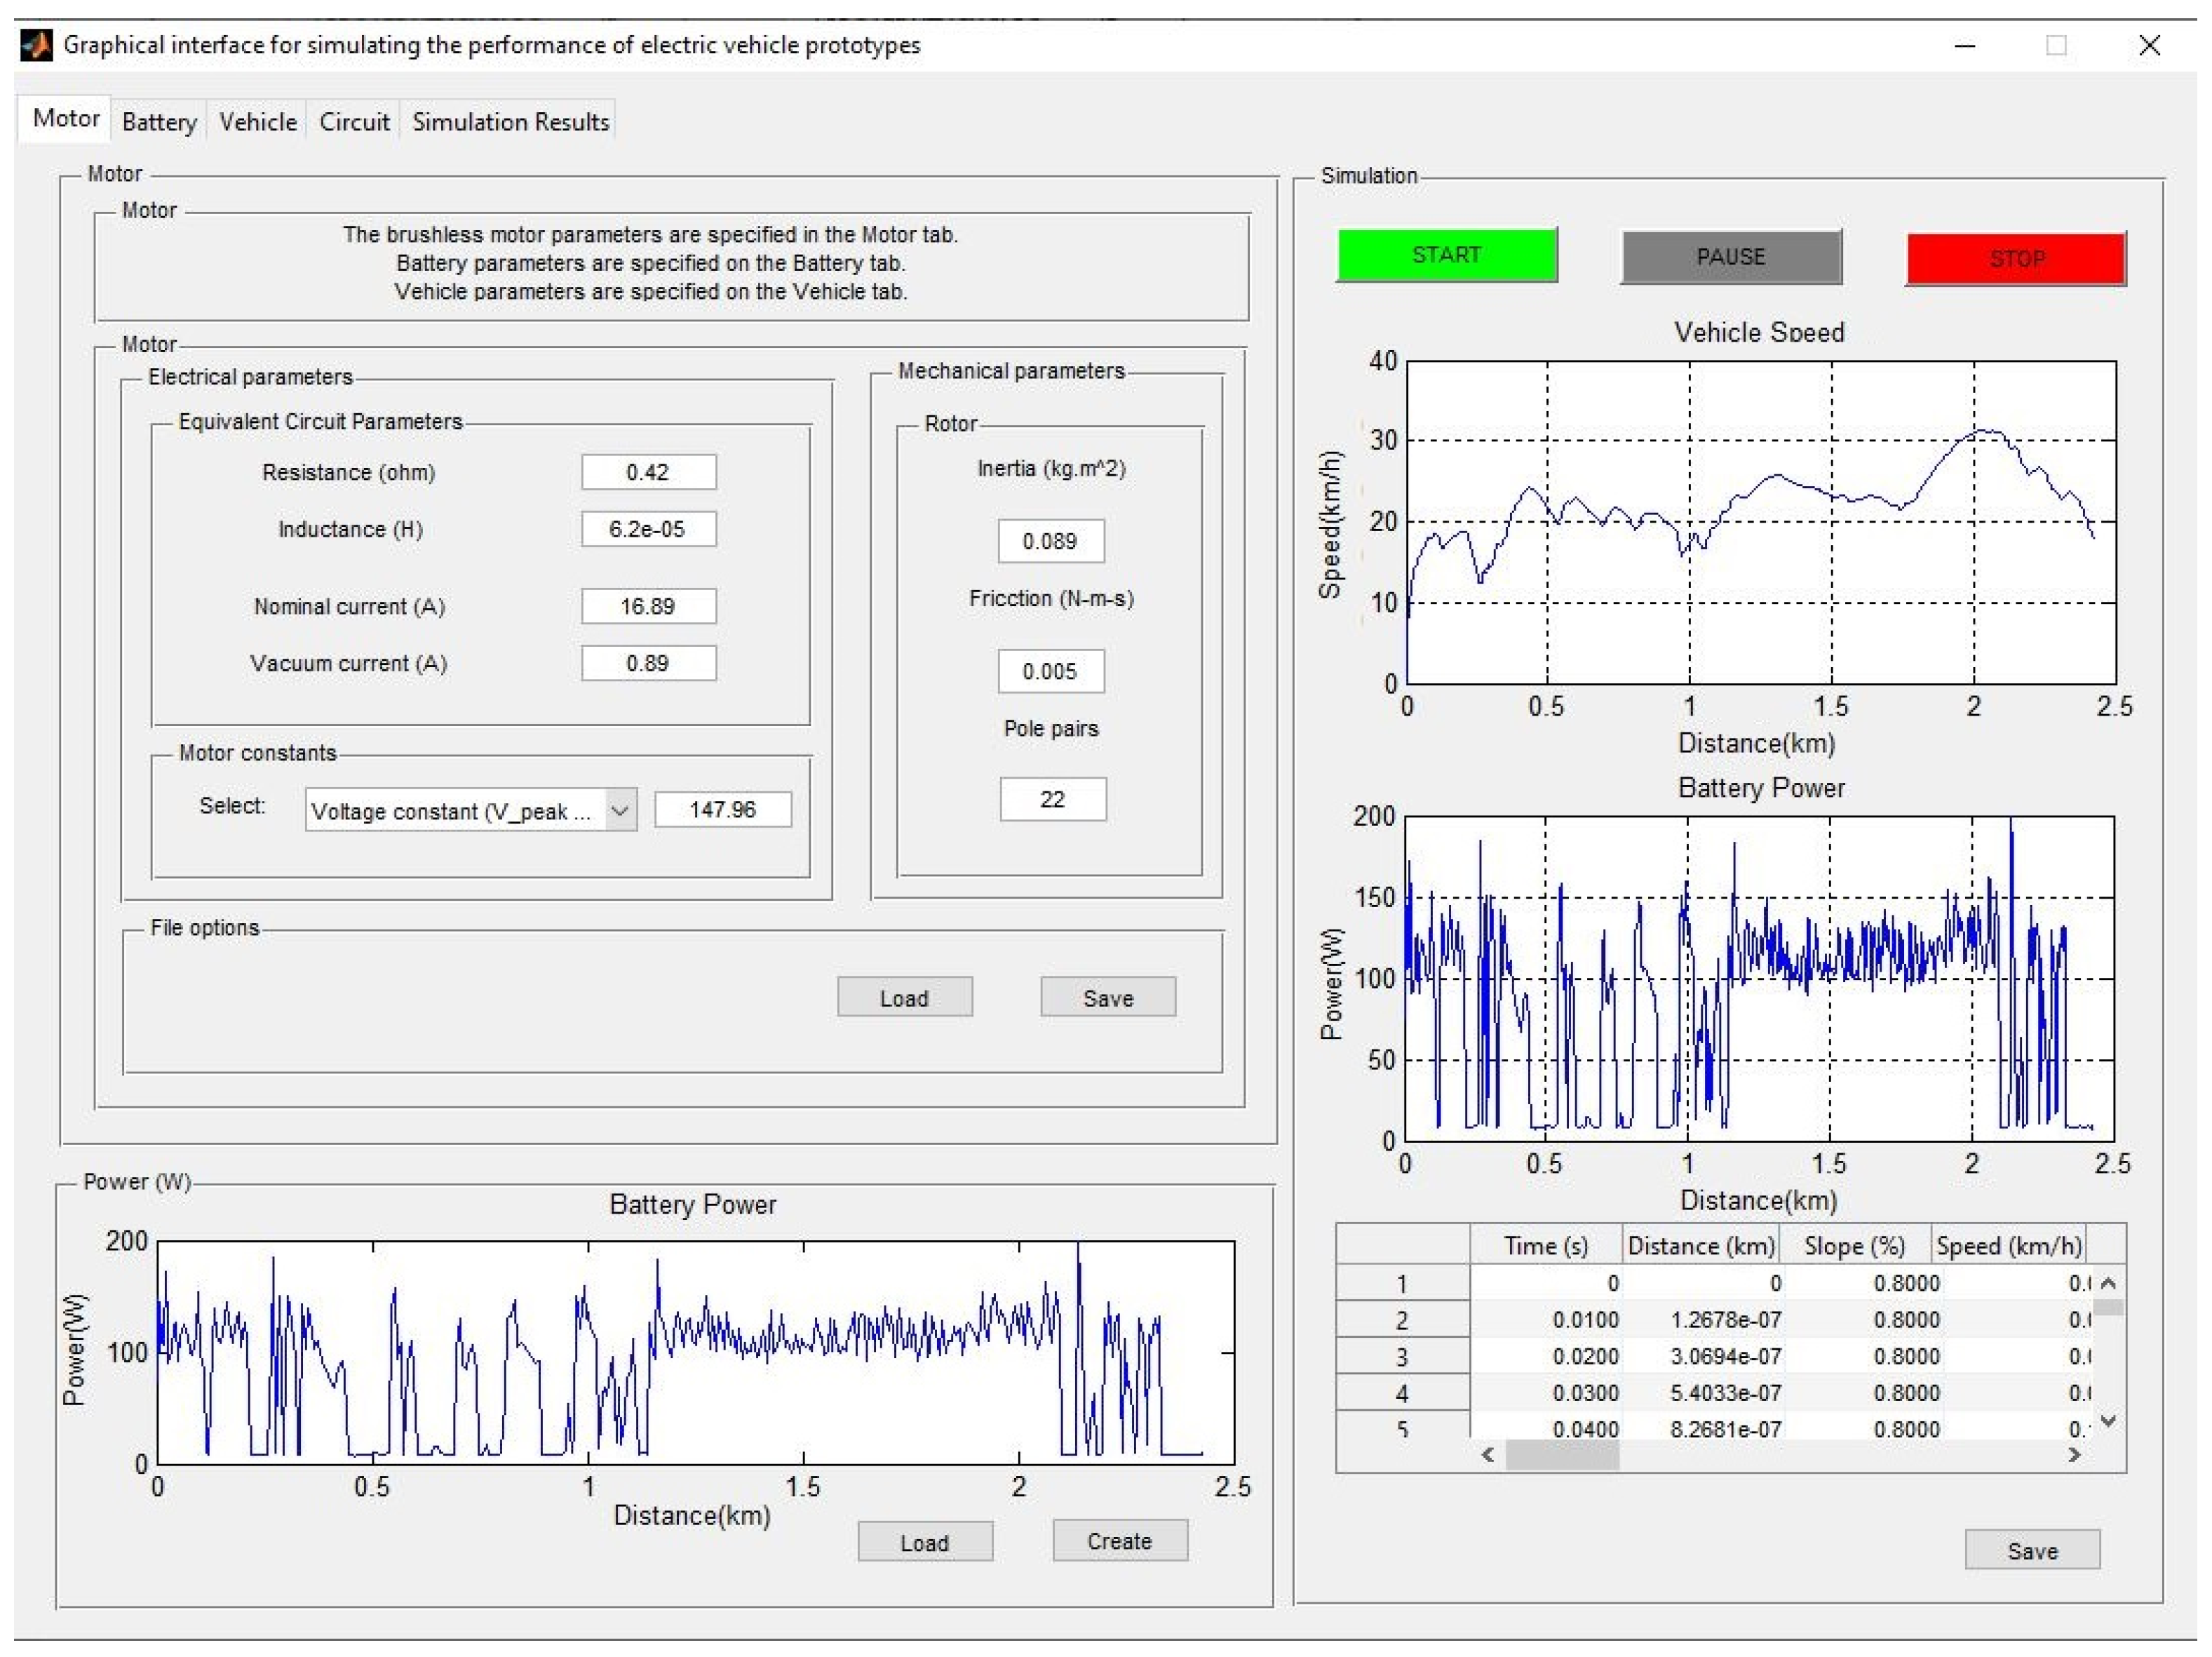Click Create below the Battery Power plot

pos(1119,1541)
